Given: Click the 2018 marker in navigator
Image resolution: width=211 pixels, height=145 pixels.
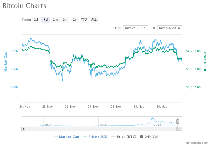Looking at the screenshot, I should [157, 125].
